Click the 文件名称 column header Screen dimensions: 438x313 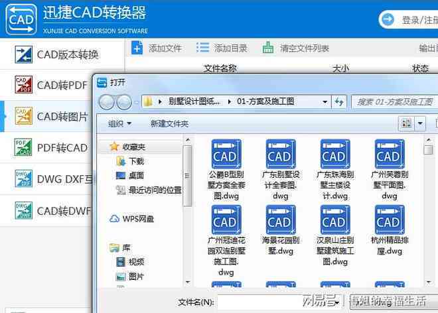tap(220, 68)
